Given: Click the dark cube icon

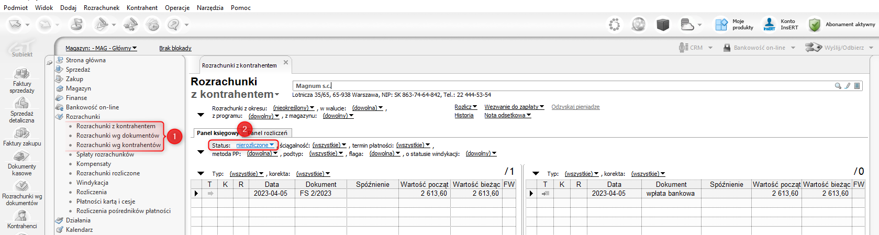Looking at the screenshot, I should click(x=663, y=25).
